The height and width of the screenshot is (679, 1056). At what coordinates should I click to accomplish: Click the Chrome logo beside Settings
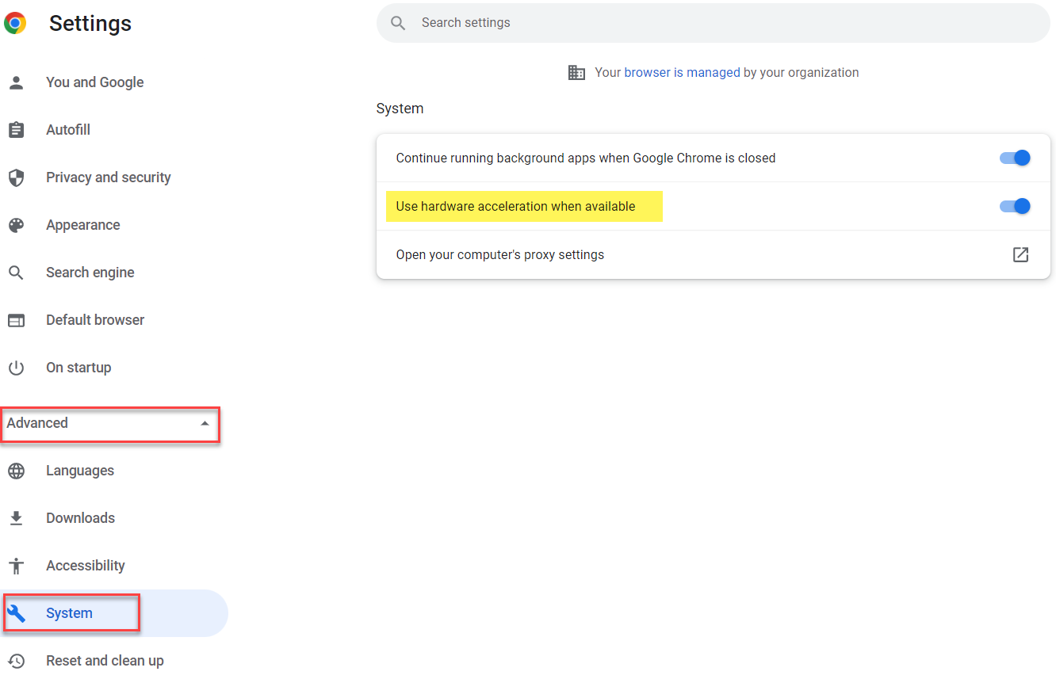[15, 23]
